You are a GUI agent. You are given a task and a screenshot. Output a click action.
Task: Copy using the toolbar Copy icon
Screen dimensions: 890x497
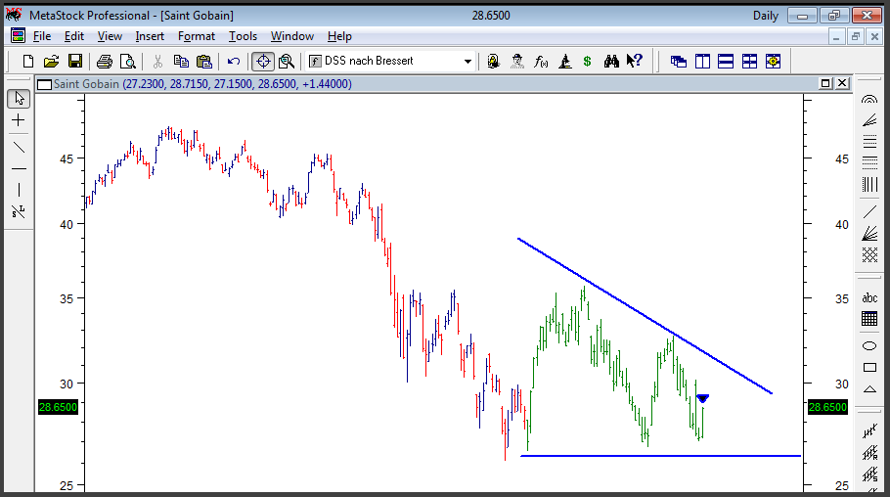click(x=181, y=61)
